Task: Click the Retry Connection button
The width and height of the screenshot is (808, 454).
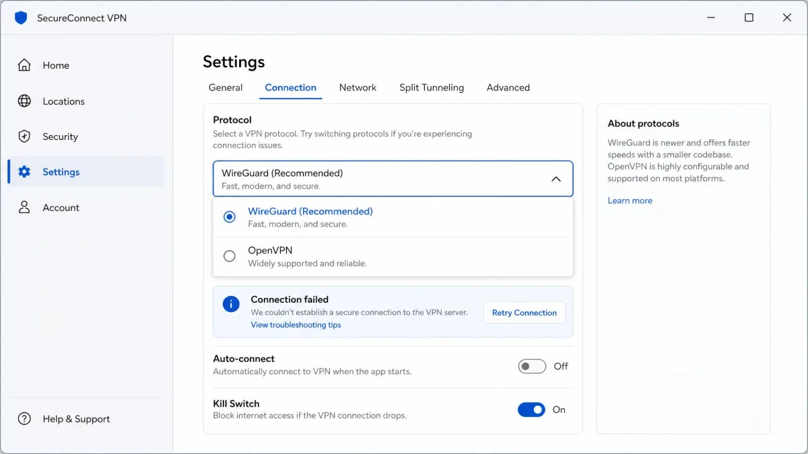Action: point(524,313)
